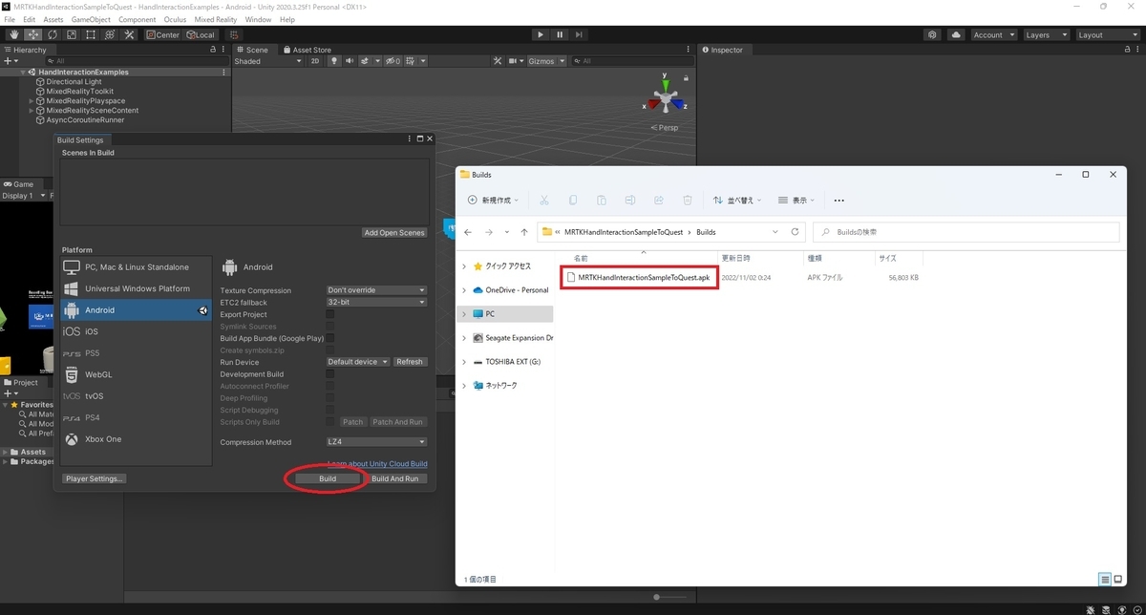Open Texture Compression dropdown
This screenshot has height=615, width=1146.
click(x=376, y=290)
